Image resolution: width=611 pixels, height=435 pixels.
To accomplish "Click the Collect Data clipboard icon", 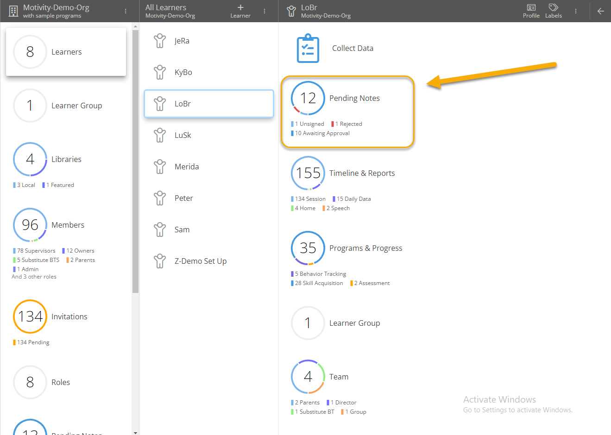I will tap(308, 48).
